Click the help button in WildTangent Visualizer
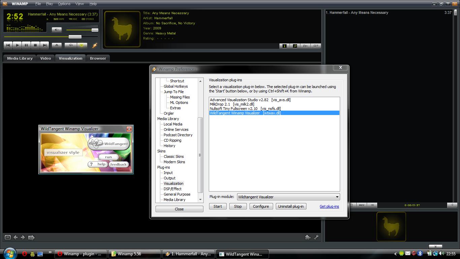Image resolution: width=460 pixels, height=259 pixels. 98,164
